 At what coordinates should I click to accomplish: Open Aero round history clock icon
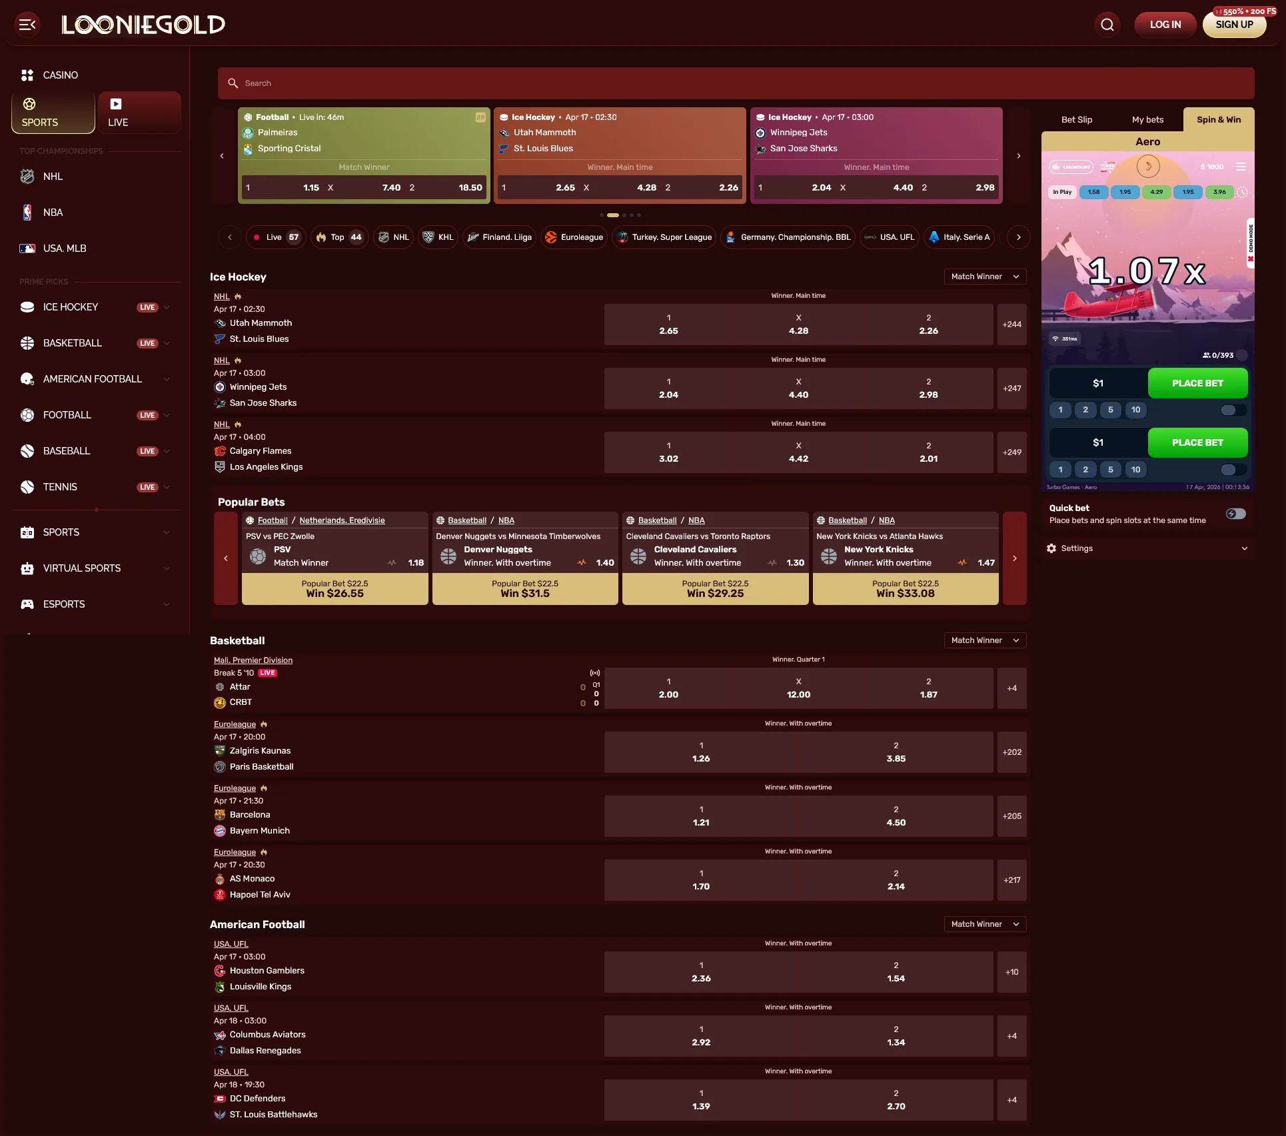click(x=1243, y=192)
